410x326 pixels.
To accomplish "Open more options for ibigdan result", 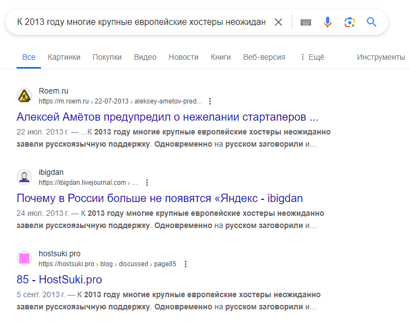I will click(147, 183).
